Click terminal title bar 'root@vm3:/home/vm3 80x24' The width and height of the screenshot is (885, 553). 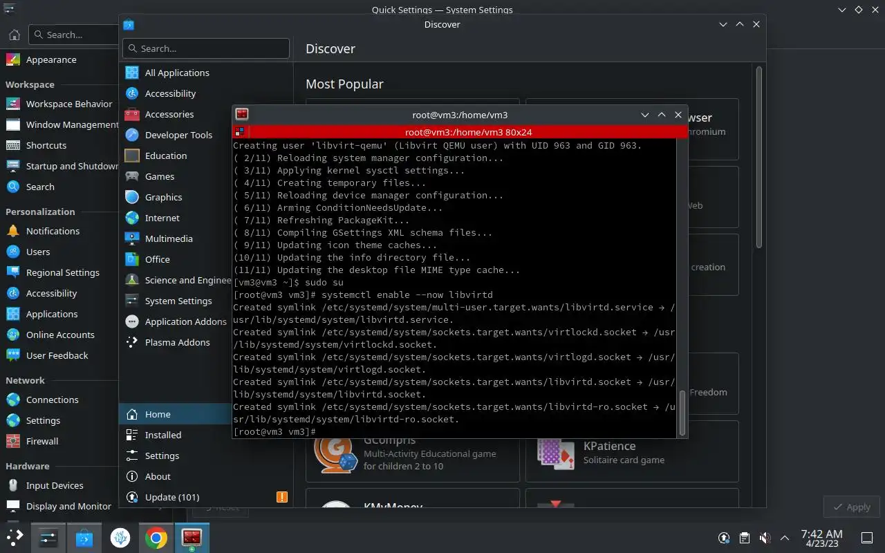[468, 132]
